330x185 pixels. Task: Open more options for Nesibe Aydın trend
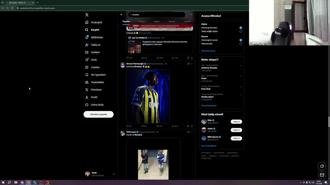tap(241, 95)
